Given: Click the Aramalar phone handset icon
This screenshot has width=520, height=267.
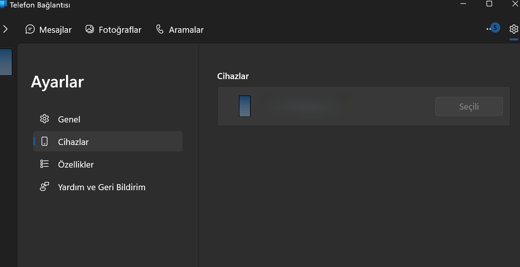Looking at the screenshot, I should click(160, 29).
